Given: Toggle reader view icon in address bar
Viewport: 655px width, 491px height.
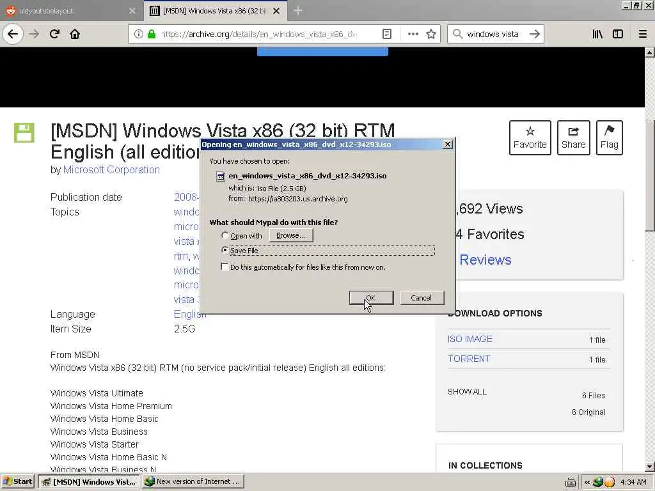Looking at the screenshot, I should (387, 34).
